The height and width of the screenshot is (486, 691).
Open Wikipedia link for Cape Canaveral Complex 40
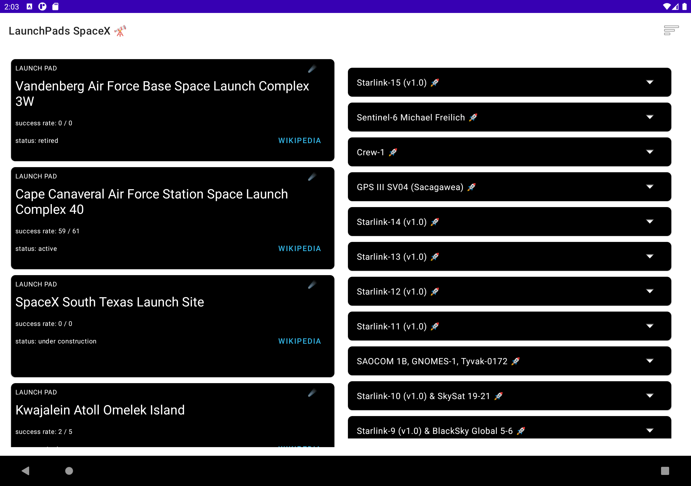(299, 248)
